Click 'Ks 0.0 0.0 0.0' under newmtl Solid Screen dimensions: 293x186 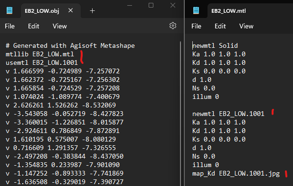[219, 71]
